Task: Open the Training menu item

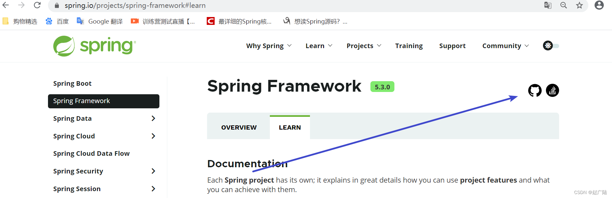Action: coord(409,46)
